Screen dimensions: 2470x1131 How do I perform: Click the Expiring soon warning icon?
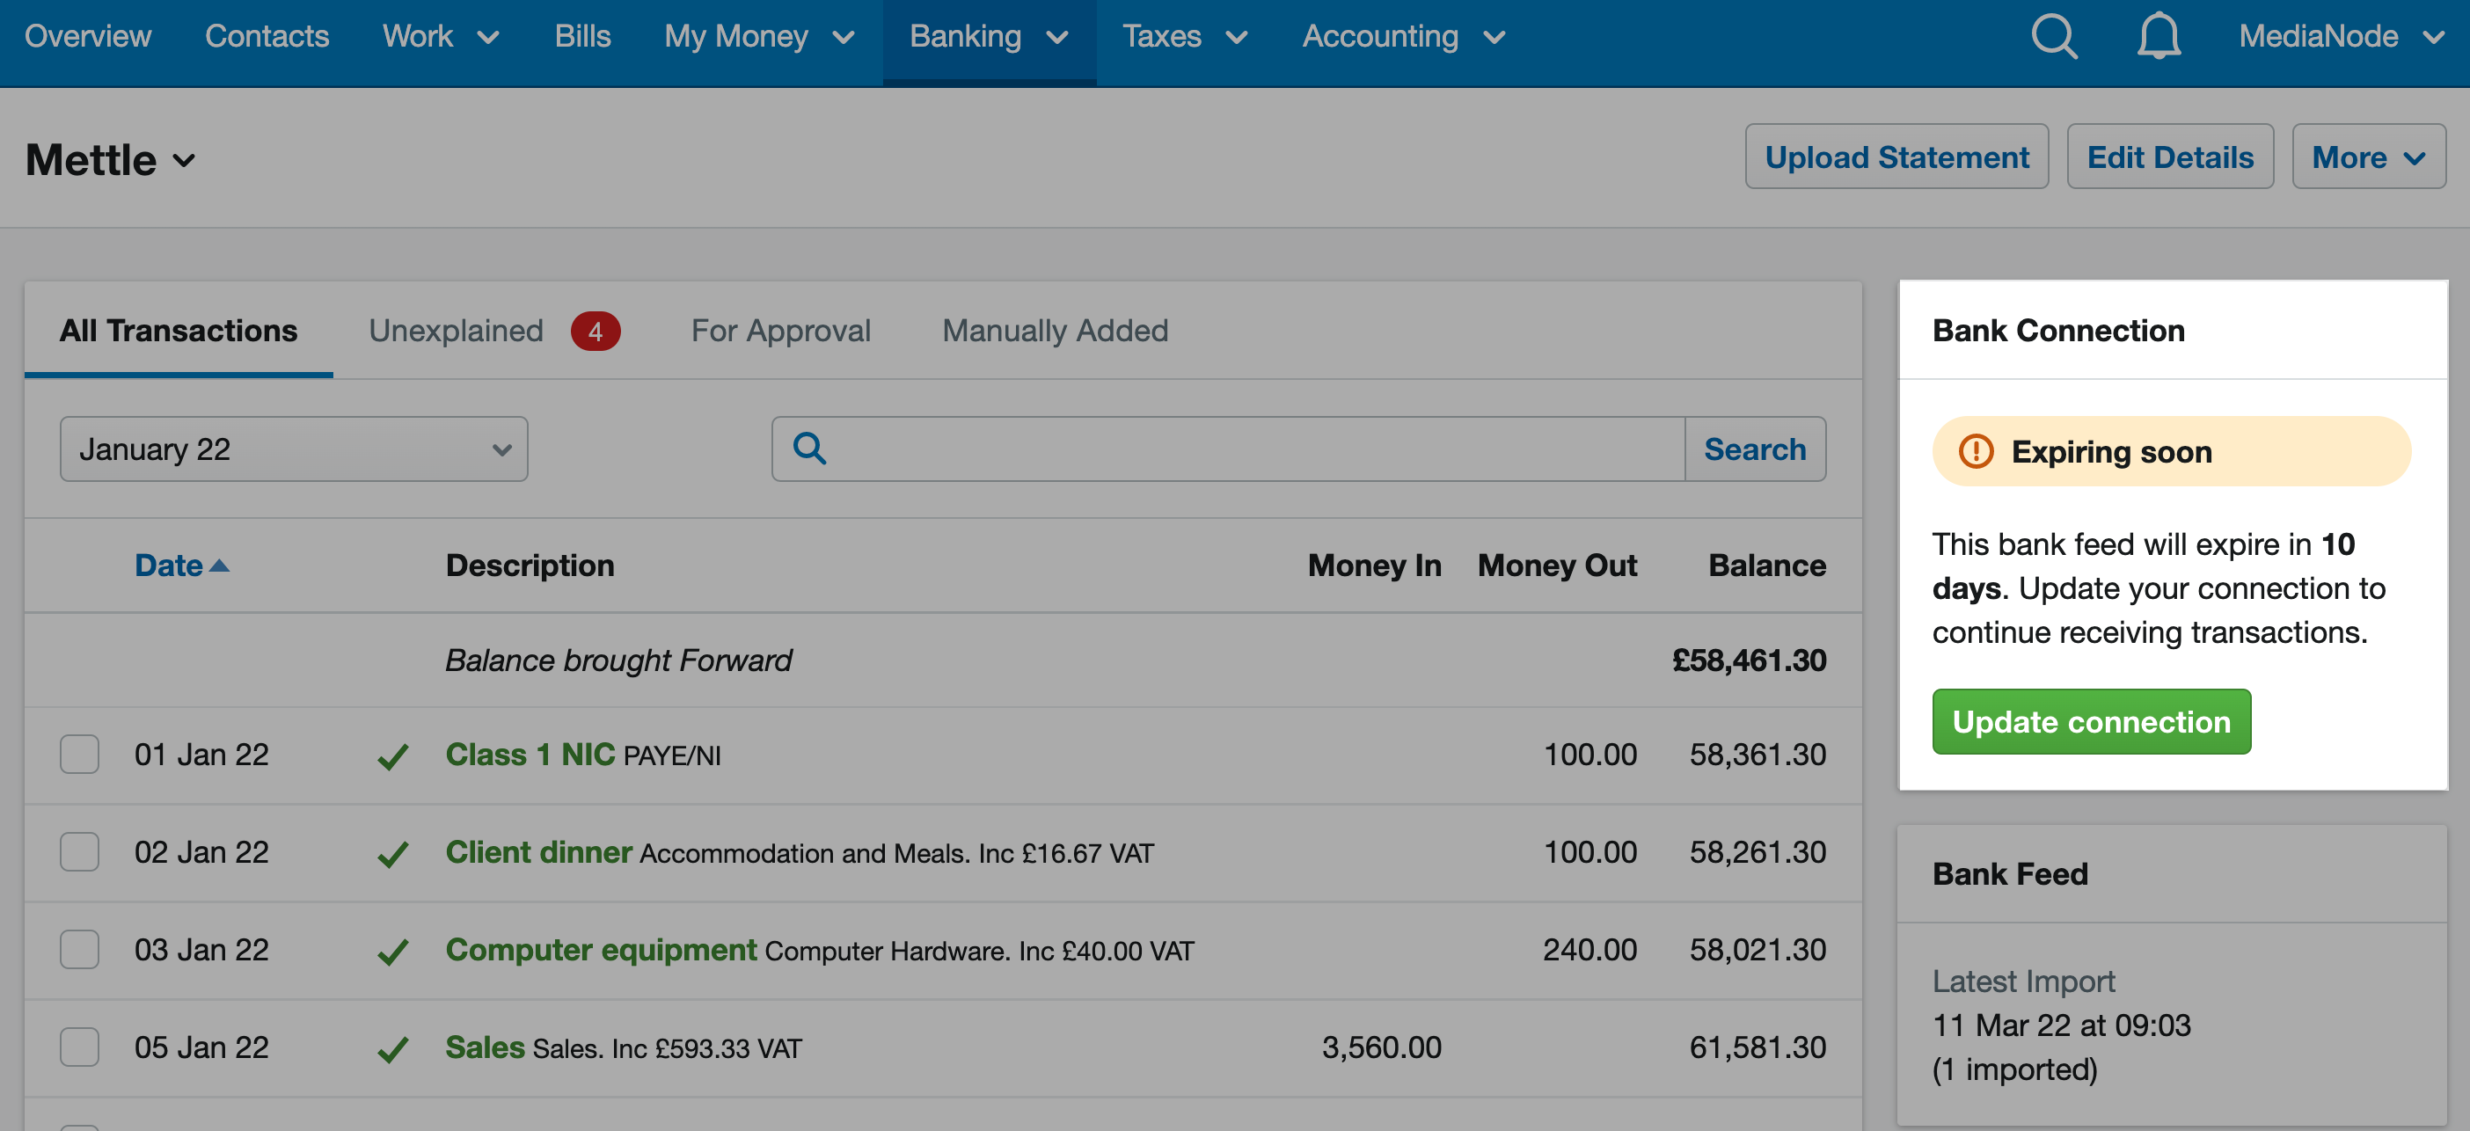click(1976, 450)
